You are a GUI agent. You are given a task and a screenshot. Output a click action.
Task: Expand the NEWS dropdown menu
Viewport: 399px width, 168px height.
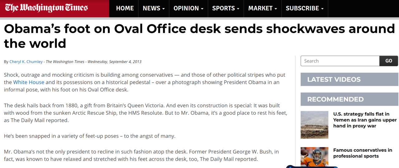(154, 8)
